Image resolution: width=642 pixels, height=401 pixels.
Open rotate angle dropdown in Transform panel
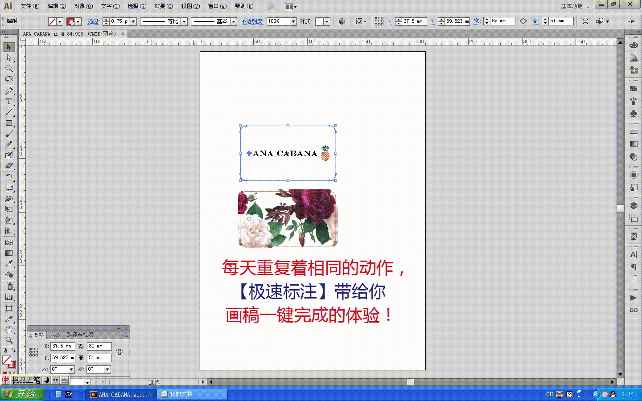click(71, 369)
